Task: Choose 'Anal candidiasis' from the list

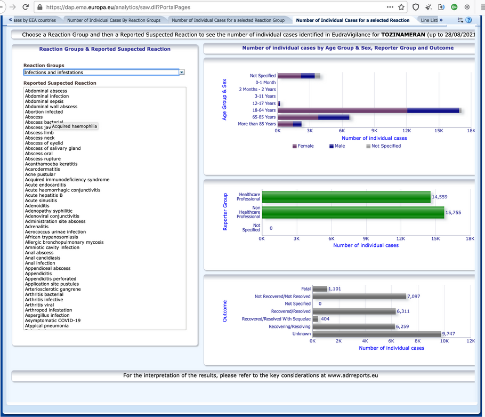Action: click(43, 258)
